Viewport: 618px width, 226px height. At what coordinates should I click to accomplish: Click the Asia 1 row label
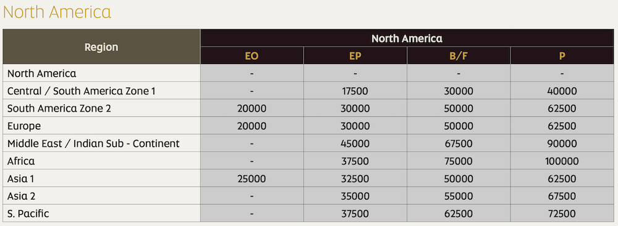click(x=20, y=179)
